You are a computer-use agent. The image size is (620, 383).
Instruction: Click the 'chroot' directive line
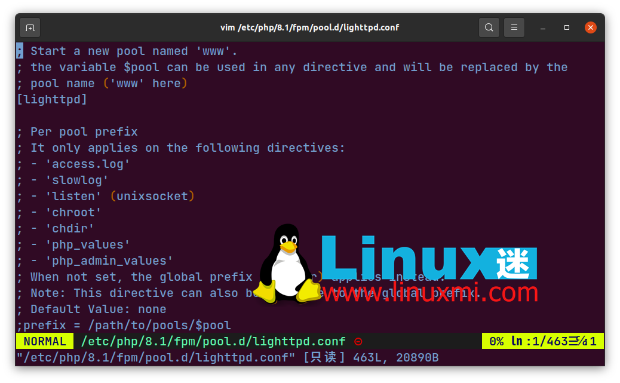click(x=59, y=213)
